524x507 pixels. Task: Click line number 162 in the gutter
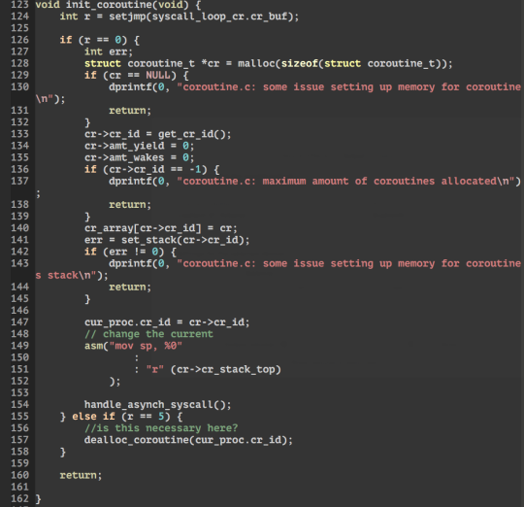(19, 498)
